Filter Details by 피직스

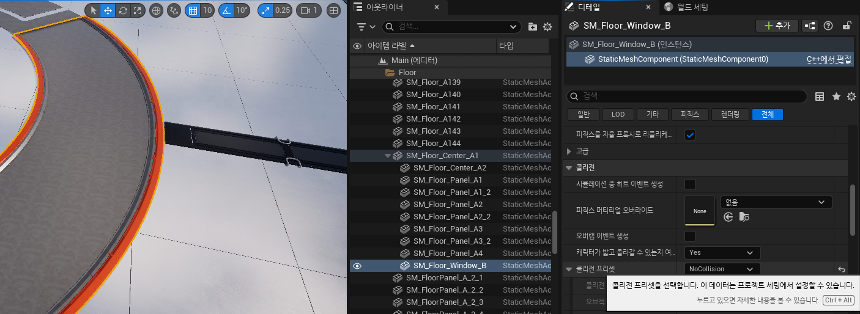tap(689, 115)
